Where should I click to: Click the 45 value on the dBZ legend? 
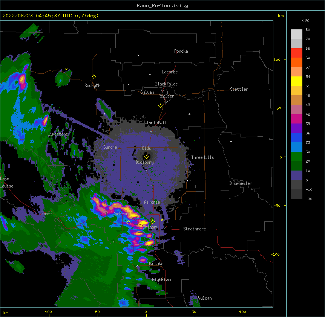tap(308, 105)
